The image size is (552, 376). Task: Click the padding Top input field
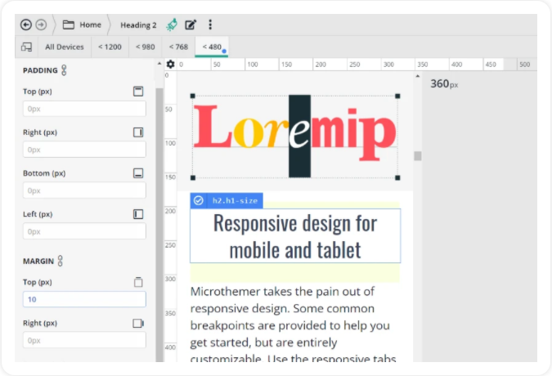(x=84, y=109)
